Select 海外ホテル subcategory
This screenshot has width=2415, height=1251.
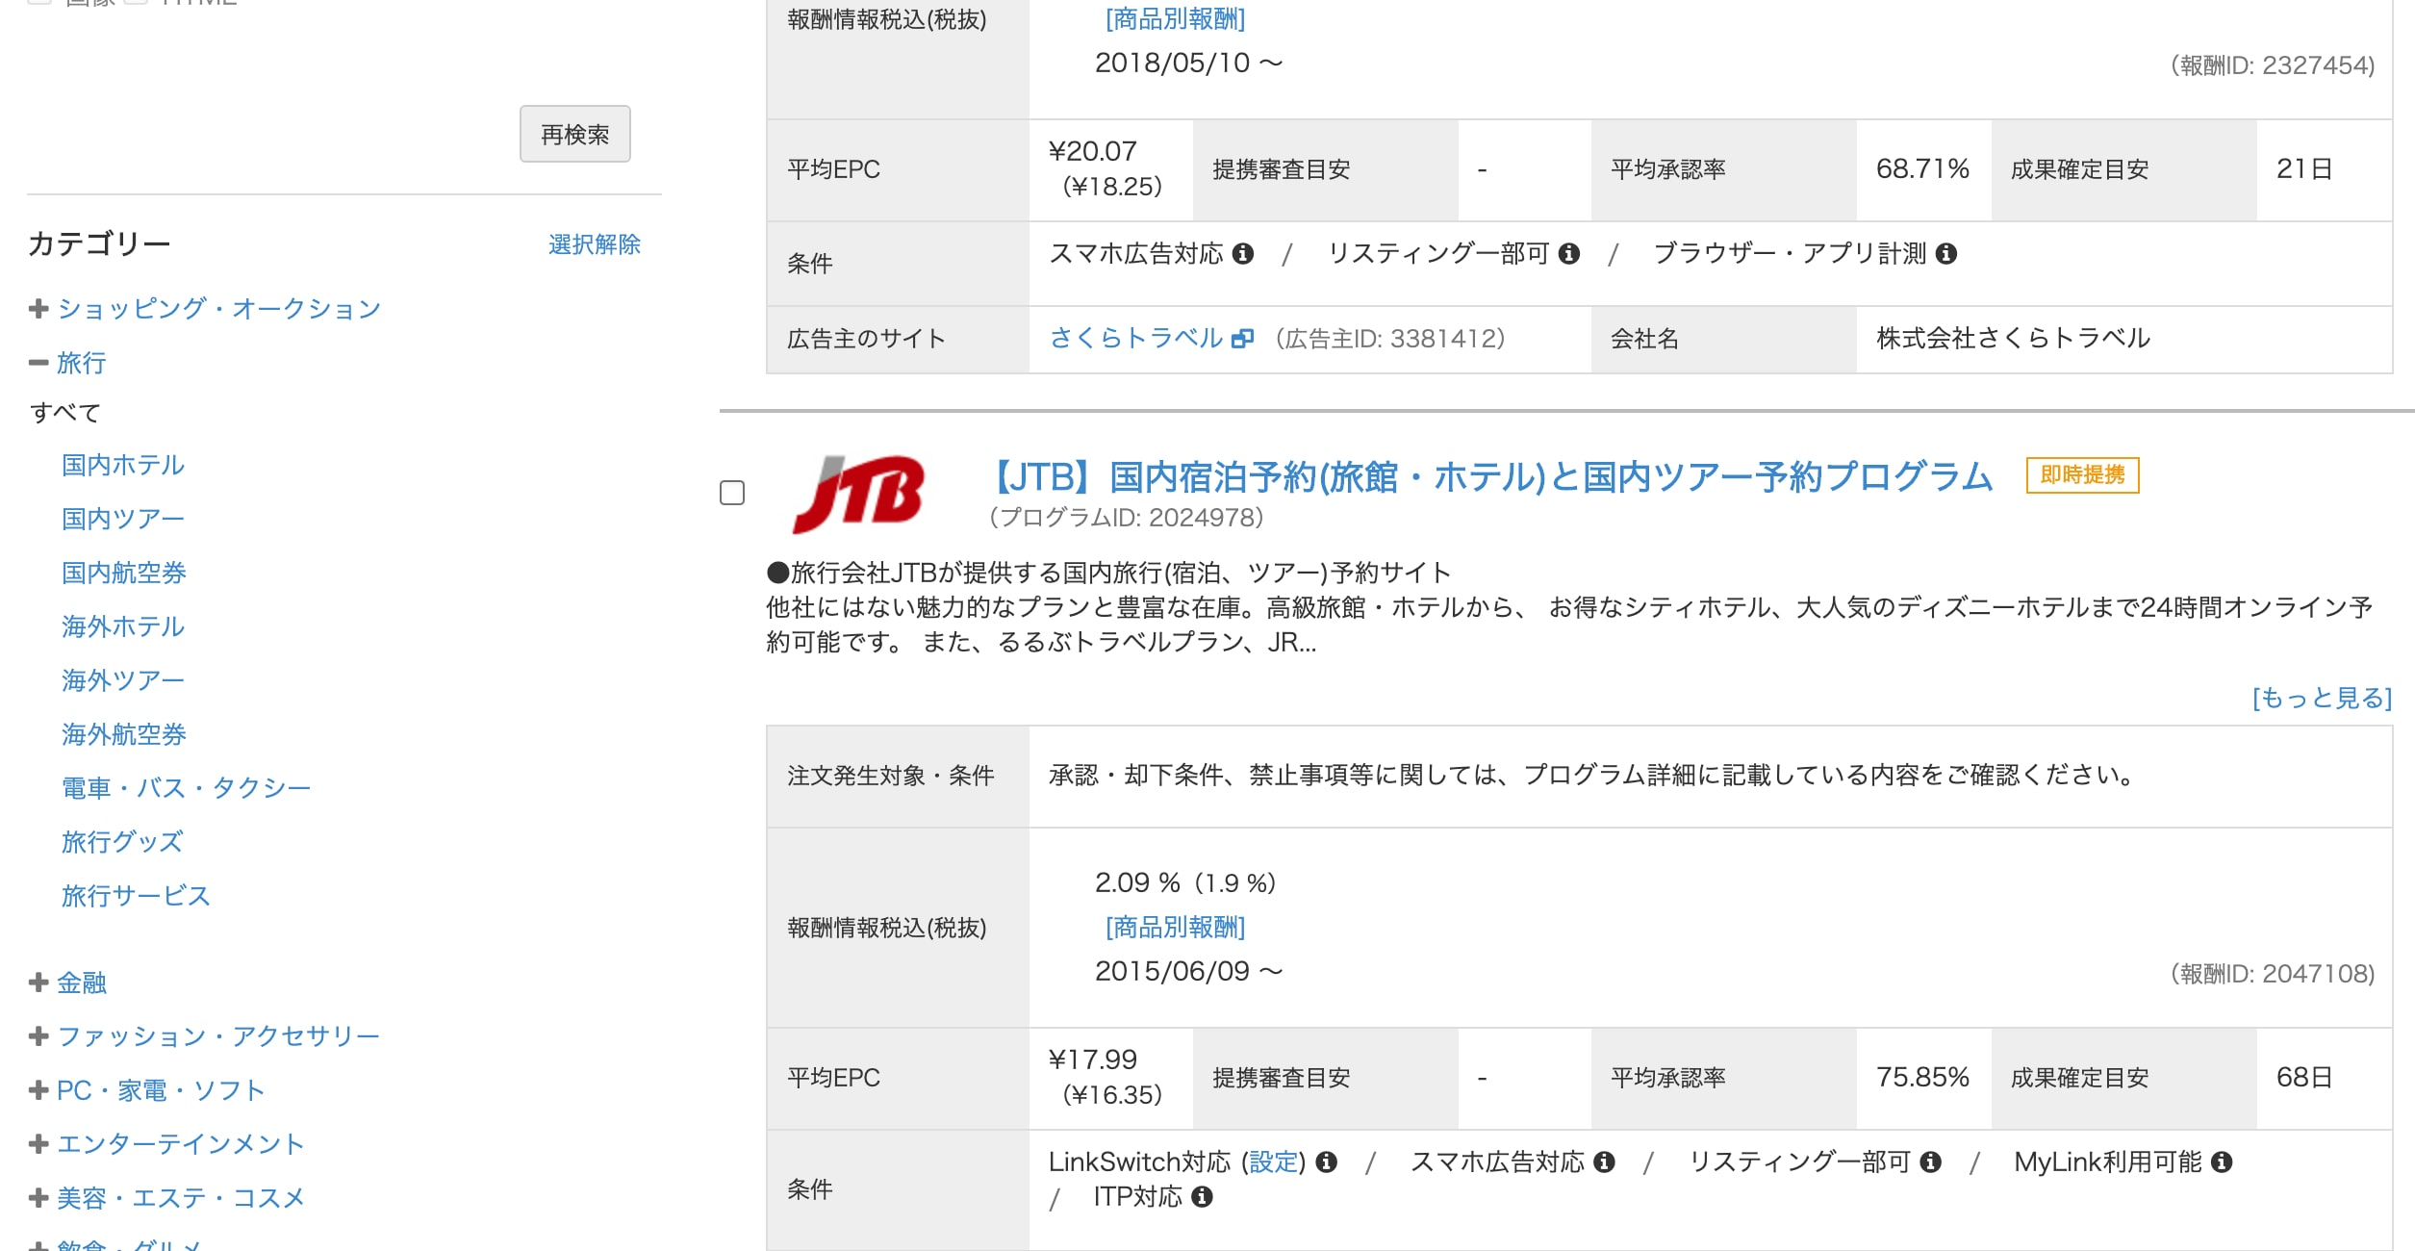123,626
